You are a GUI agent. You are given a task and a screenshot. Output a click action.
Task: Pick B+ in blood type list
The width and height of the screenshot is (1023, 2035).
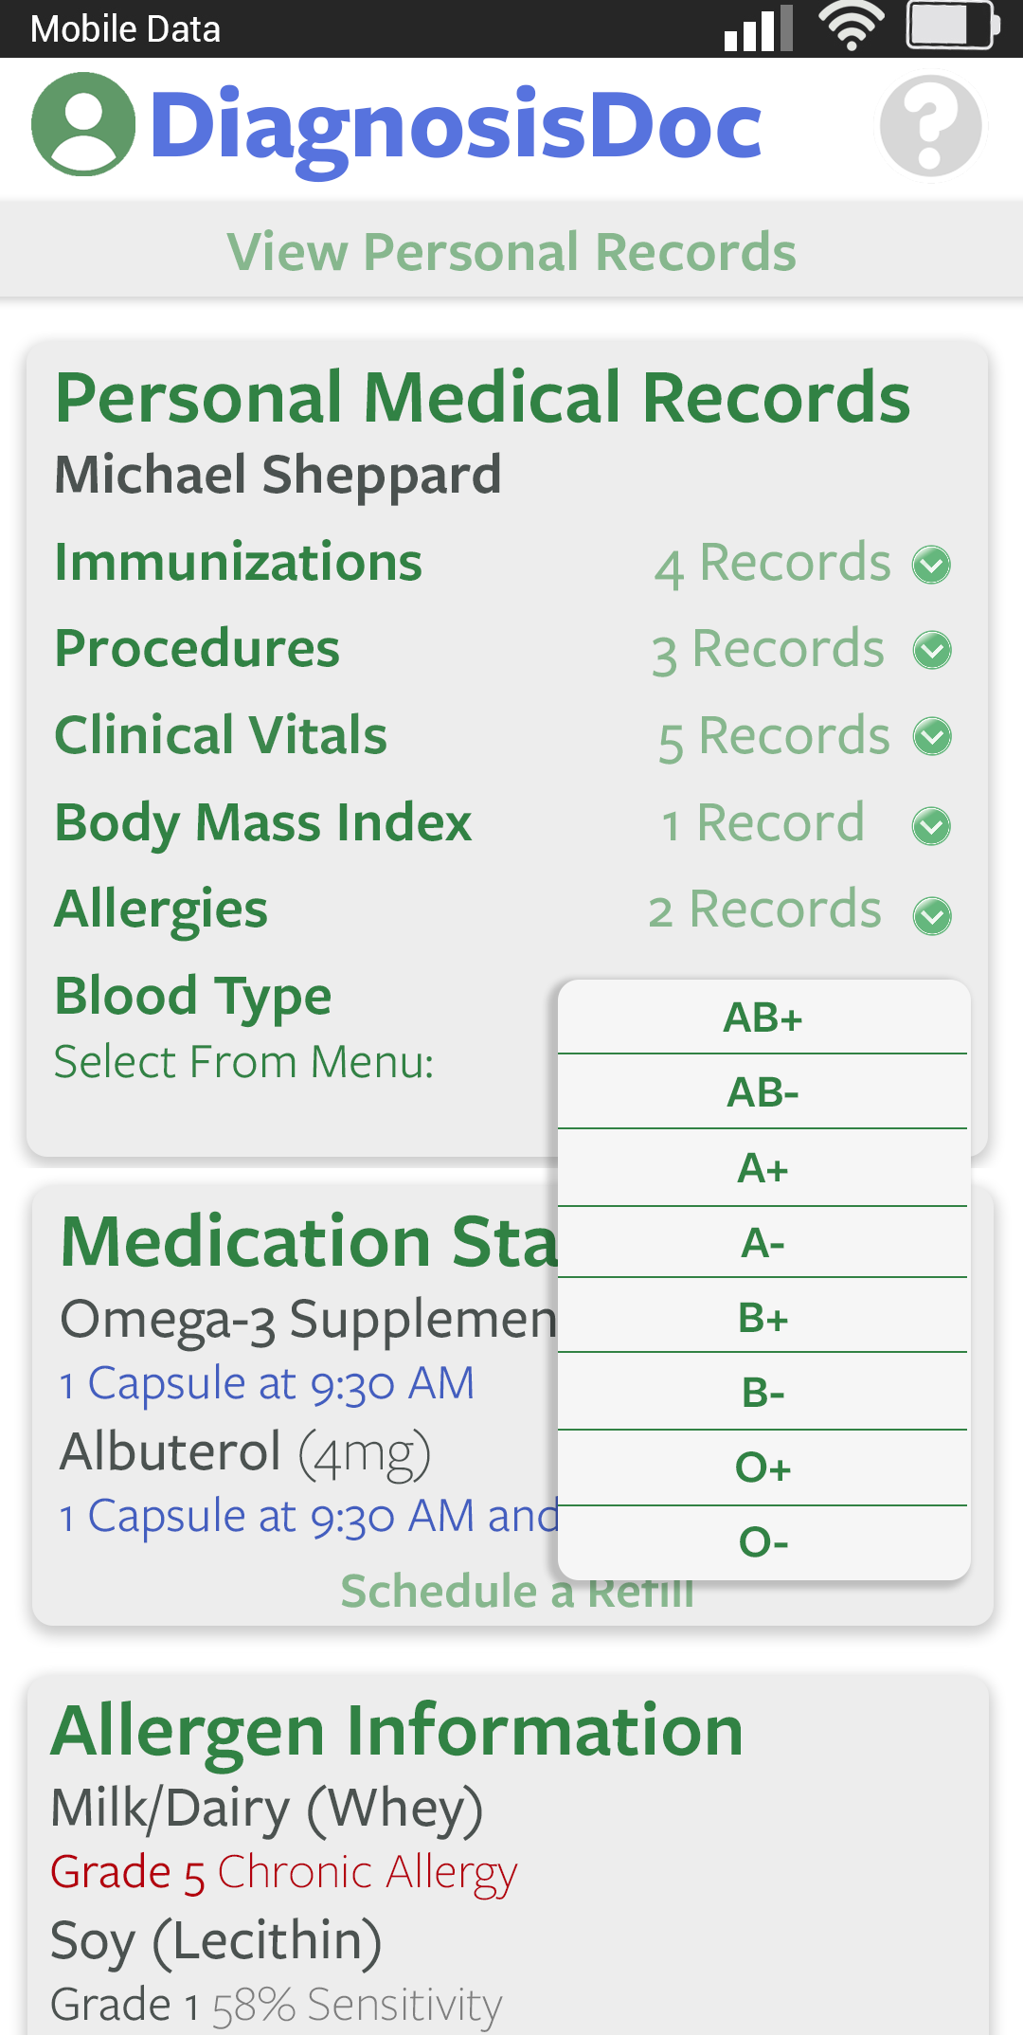tap(763, 1318)
